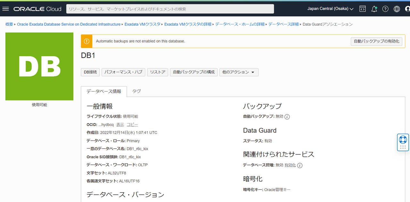Open the help question mark menu
The height and width of the screenshot is (202, 410).
tap(385, 9)
